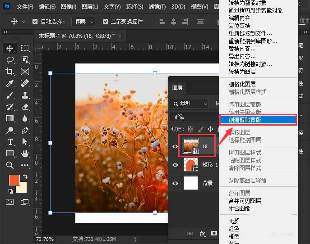Screen dimensions: 310x244
Task: Collapse the toolbox with double chevron
Action: pos(5,32)
